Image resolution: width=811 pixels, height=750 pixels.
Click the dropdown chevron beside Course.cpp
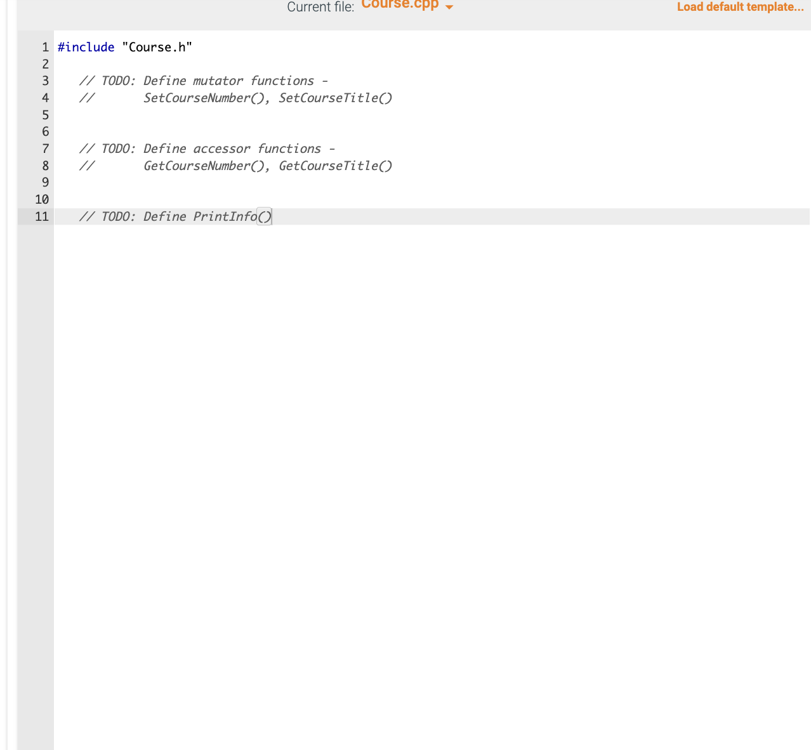(x=449, y=8)
